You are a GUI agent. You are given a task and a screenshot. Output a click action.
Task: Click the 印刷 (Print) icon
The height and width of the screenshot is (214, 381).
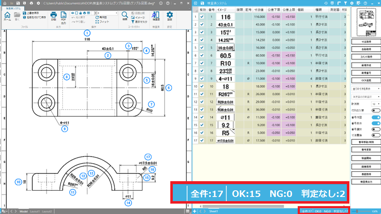[x=53, y=16]
